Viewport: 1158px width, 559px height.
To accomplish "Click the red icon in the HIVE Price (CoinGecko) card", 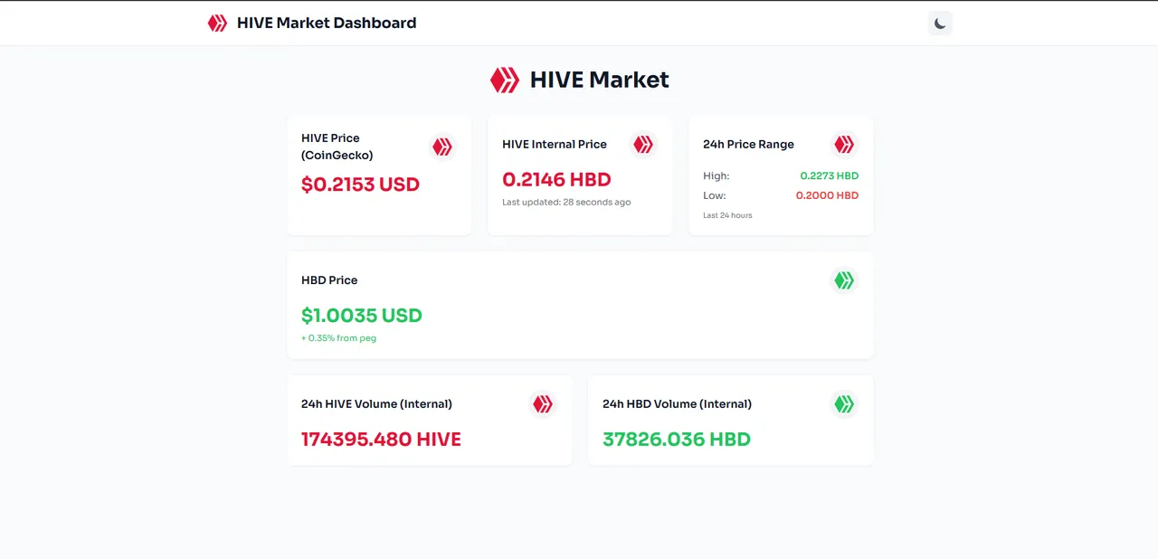I will pyautogui.click(x=442, y=147).
